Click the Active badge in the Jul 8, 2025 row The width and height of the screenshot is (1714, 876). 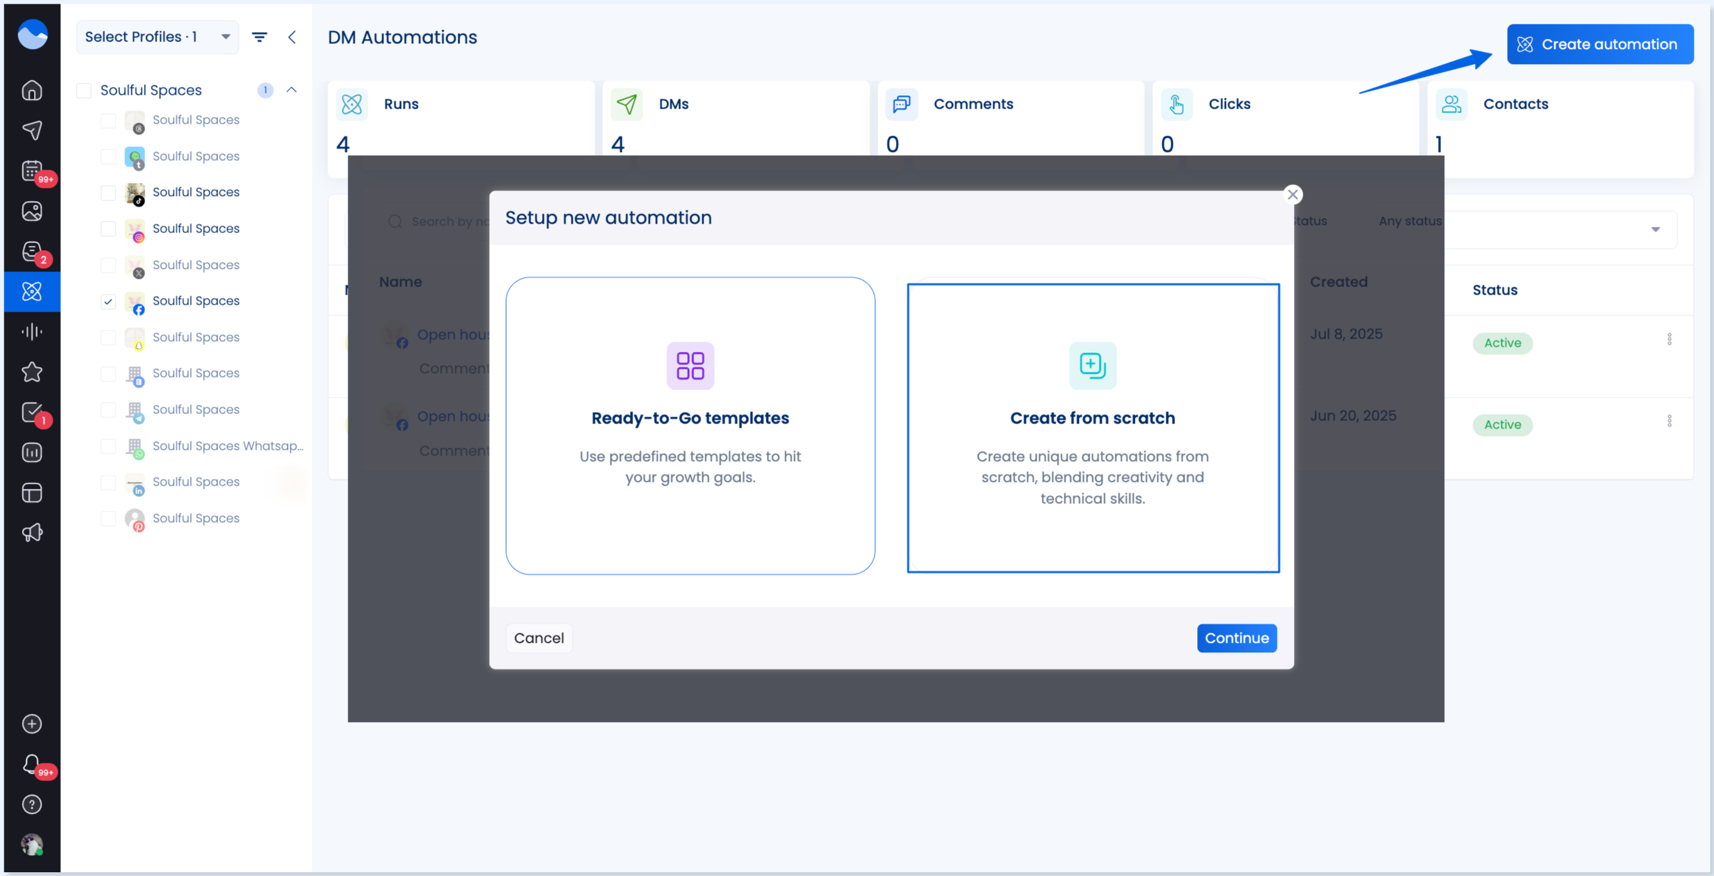tap(1501, 343)
